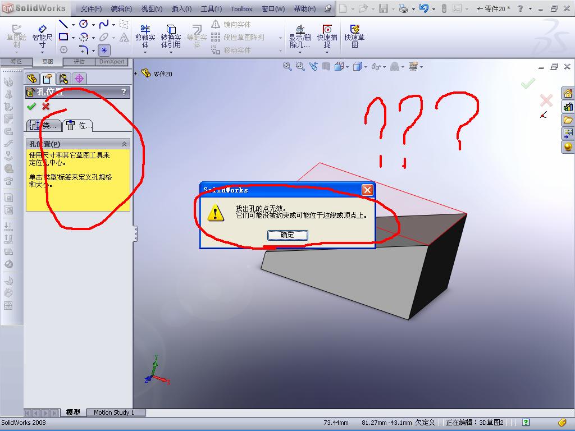Open the Appearances sphere task pane icon
This screenshot has width=575, height=431.
[x=568, y=147]
